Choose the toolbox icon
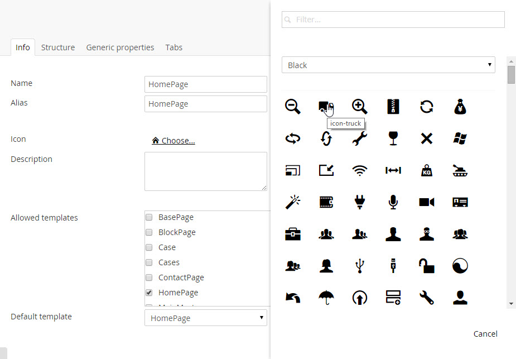Viewport: 516px width, 359px height. [x=292, y=234]
